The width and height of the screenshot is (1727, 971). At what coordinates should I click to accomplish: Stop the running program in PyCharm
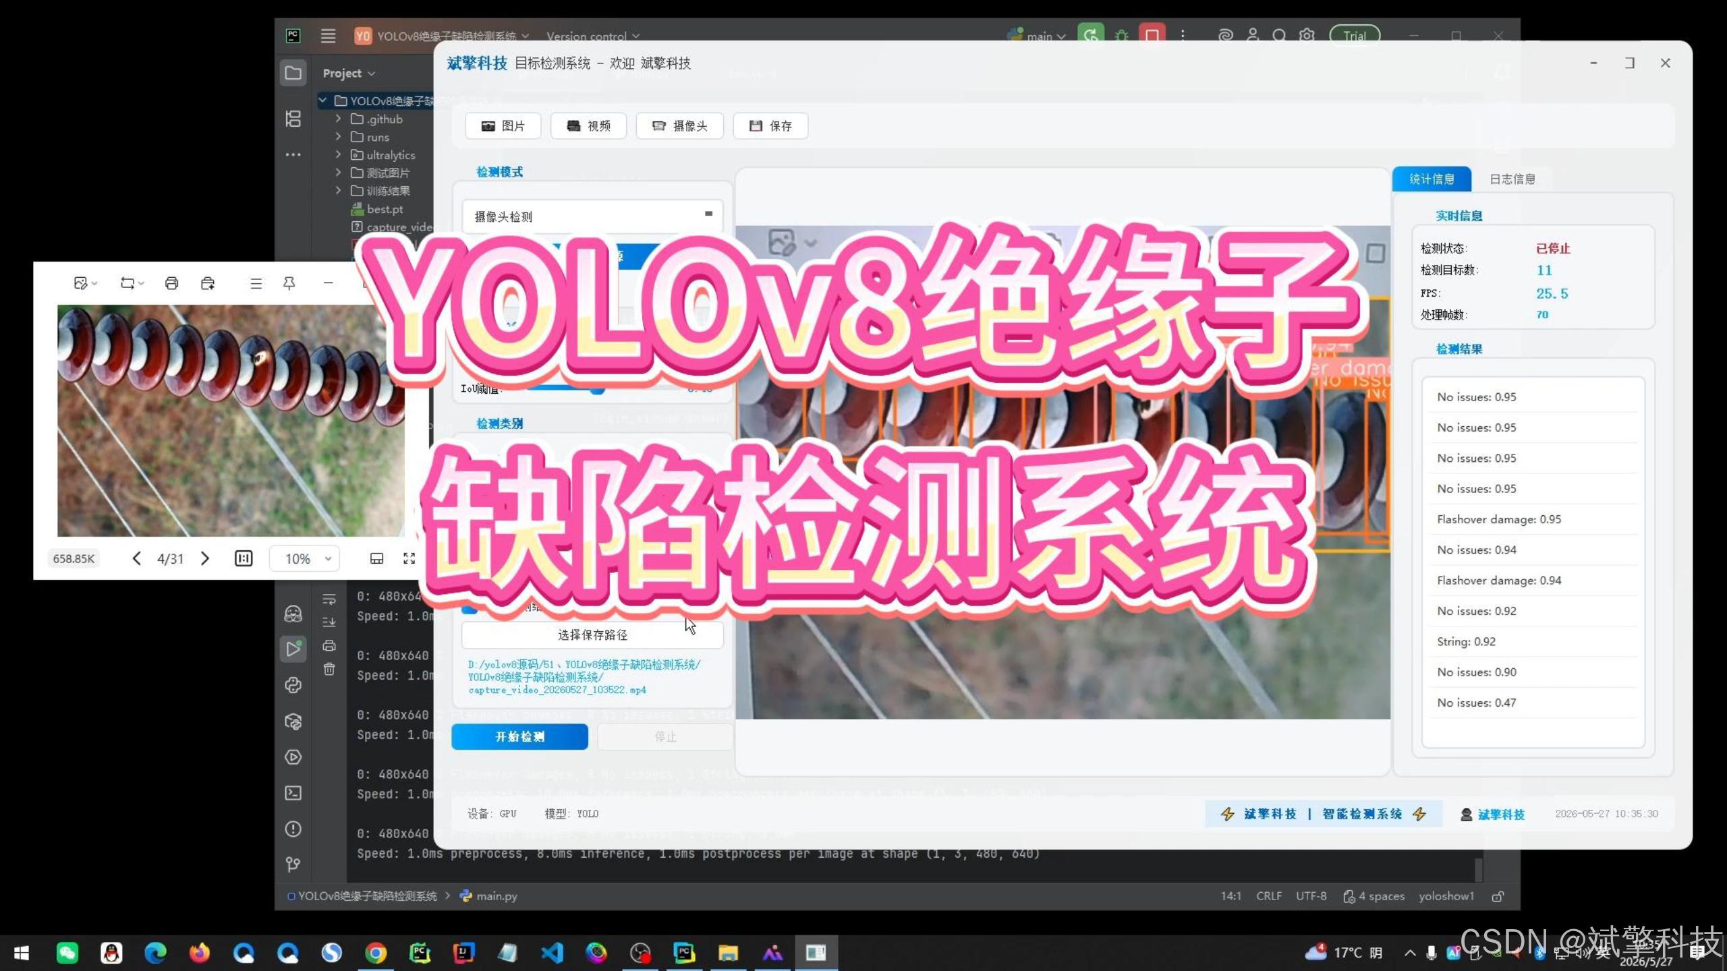coord(1152,35)
